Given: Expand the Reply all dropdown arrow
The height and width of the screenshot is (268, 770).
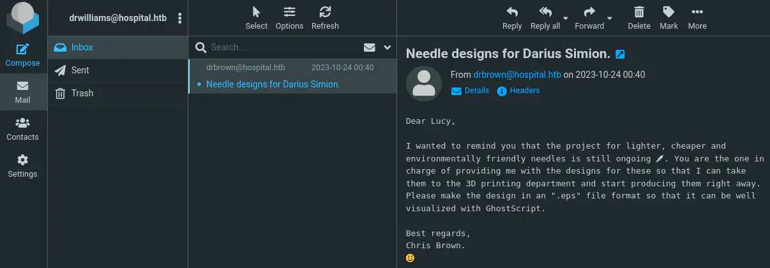Looking at the screenshot, I should pyautogui.click(x=566, y=18).
